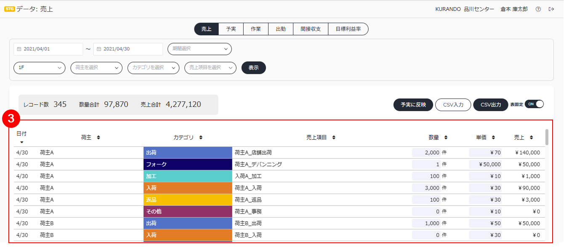Click the page title データ: 売上
The width and height of the screenshot is (564, 247).
tap(35, 9)
